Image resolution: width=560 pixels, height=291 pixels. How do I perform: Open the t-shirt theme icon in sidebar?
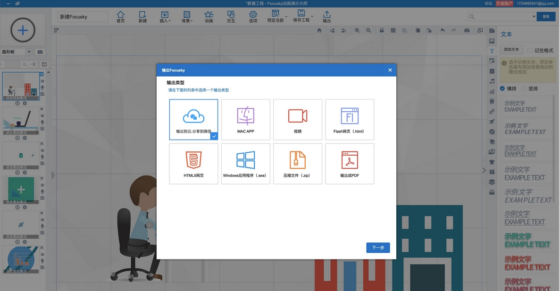(x=492, y=162)
